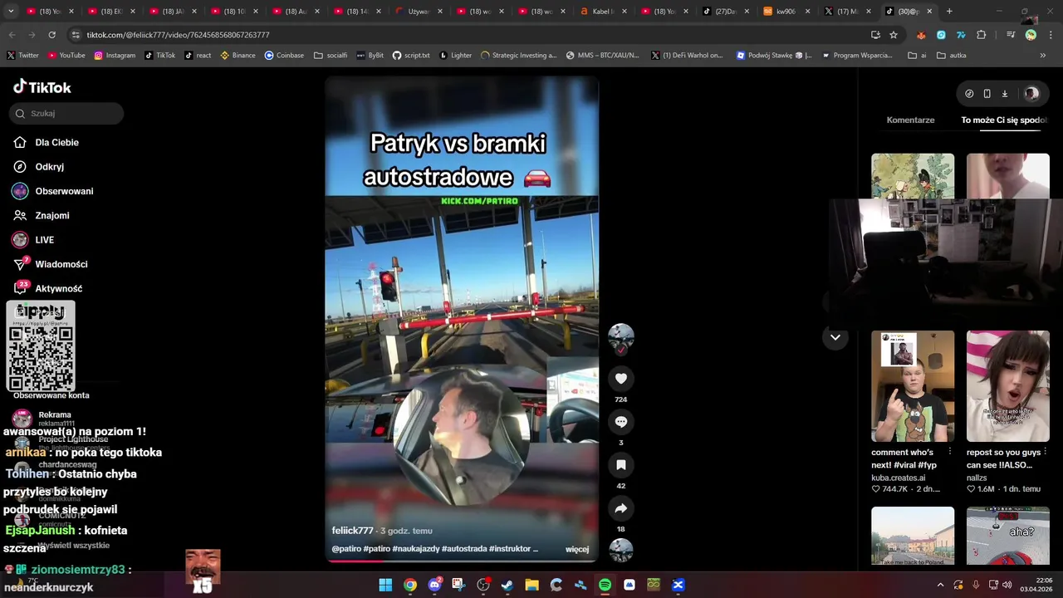
Task: Open the extensions puzzle icon
Action: point(981,35)
